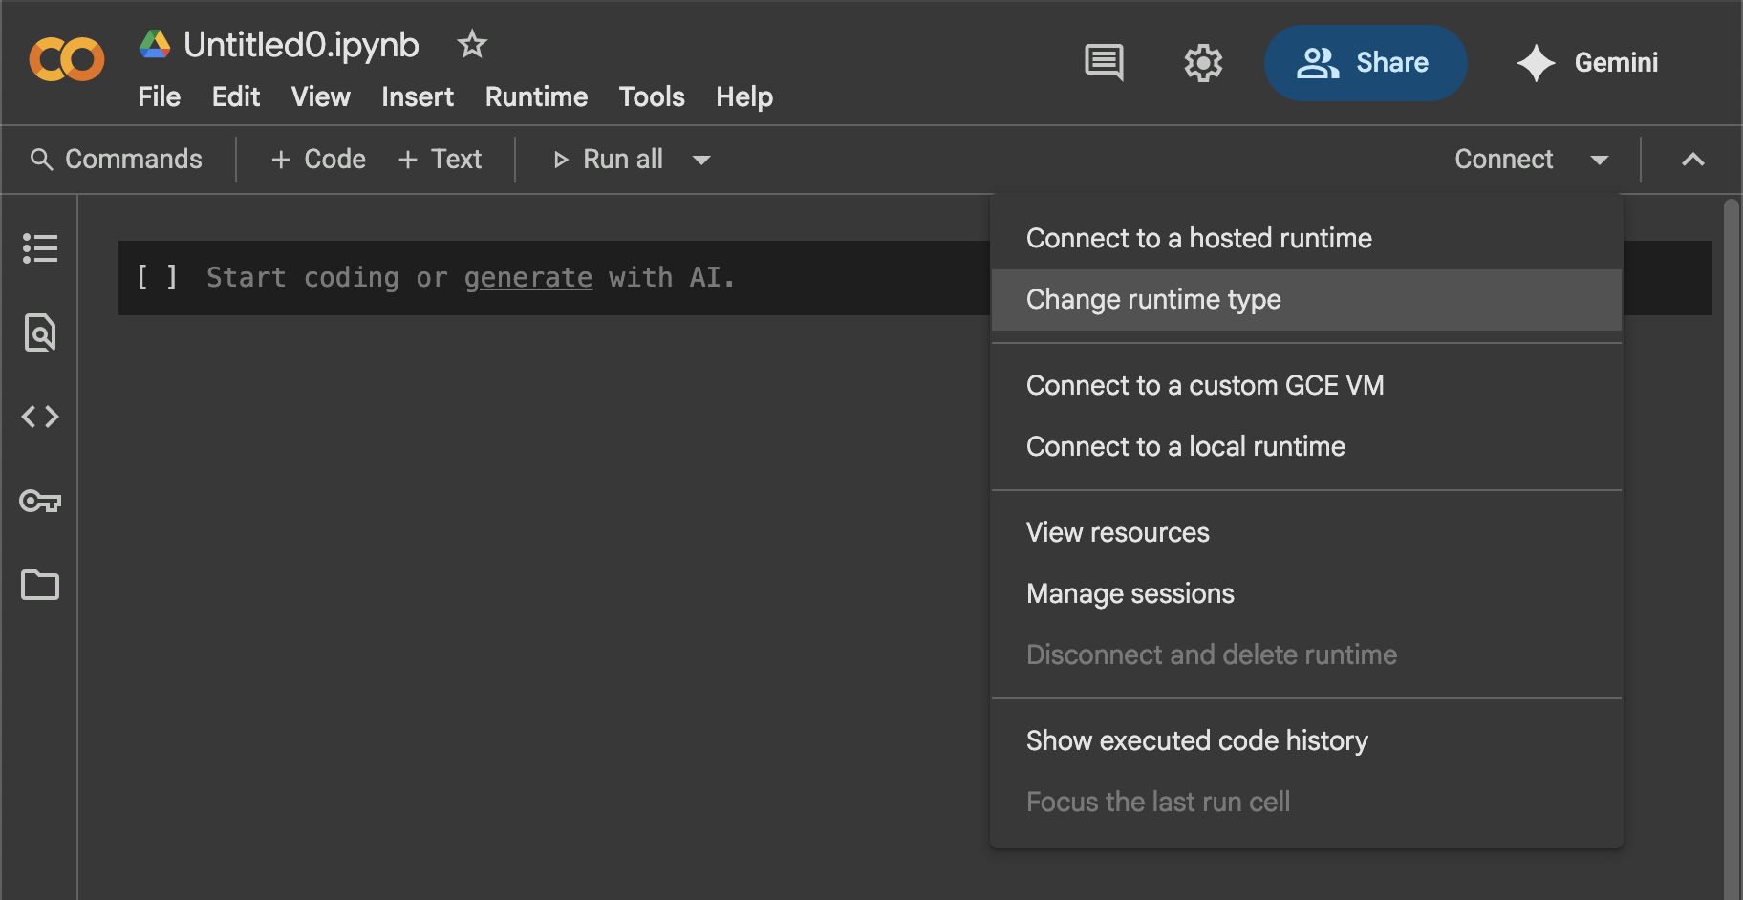1743x900 pixels.
Task: Click the Google Drive icon beside filename
Action: [x=155, y=44]
